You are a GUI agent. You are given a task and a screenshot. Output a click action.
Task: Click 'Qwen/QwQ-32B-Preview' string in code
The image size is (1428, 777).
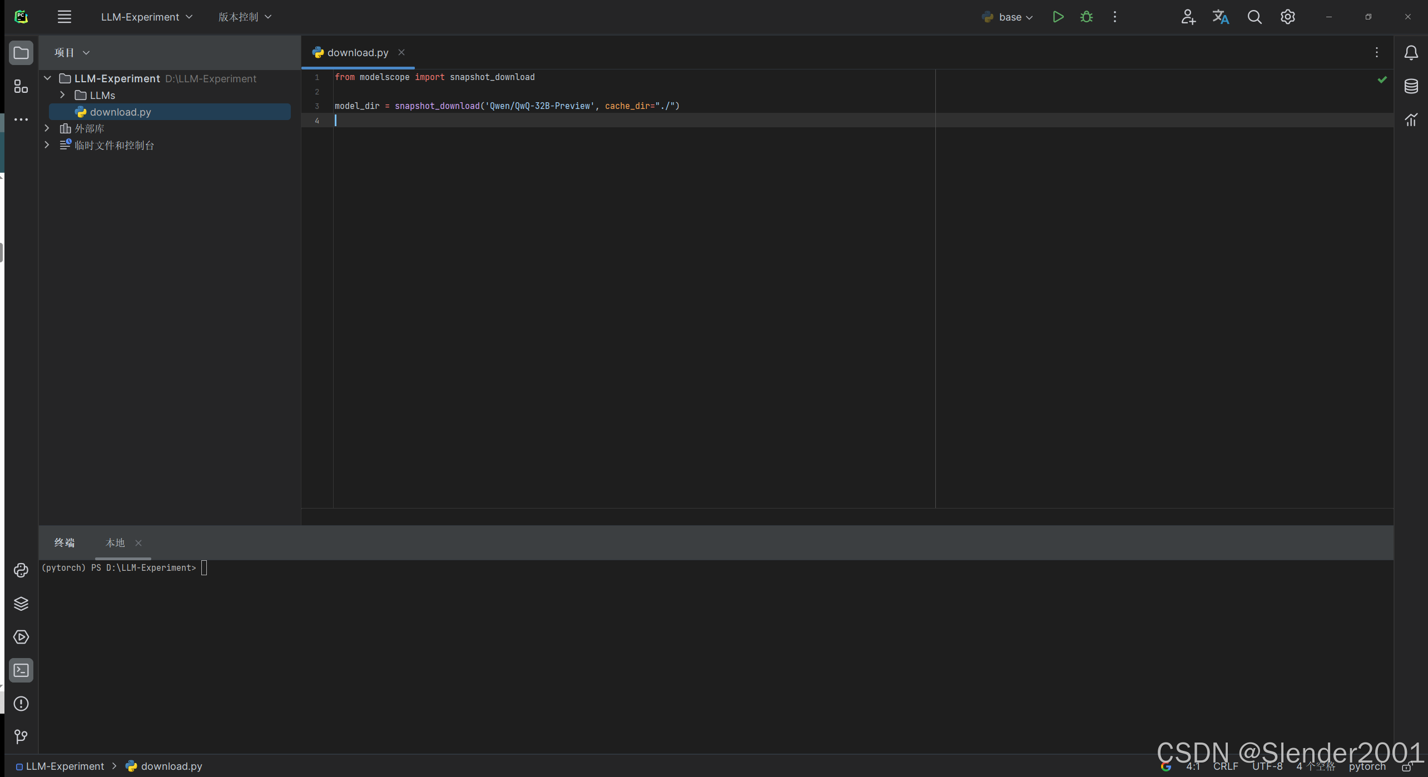tap(539, 106)
